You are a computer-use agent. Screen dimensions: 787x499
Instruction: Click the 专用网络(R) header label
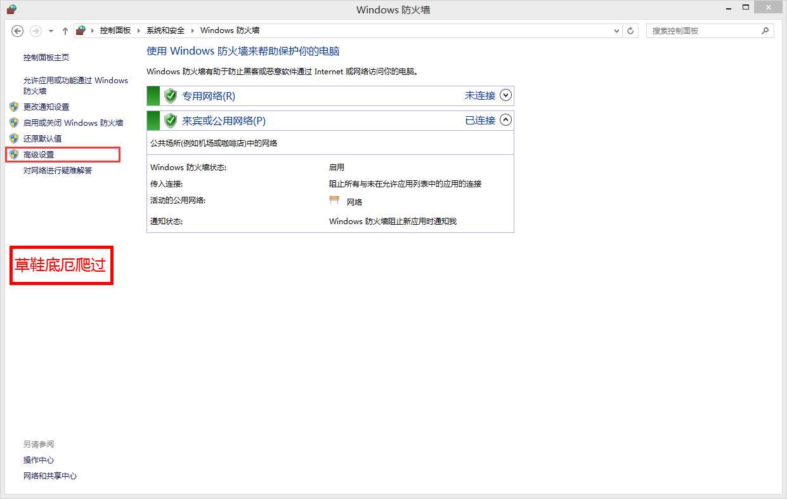point(209,96)
